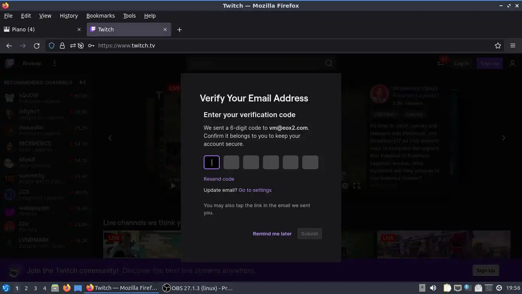Toggle fullscreen on featured stream player
Viewport: 522px width, 294px height.
[x=357, y=186]
